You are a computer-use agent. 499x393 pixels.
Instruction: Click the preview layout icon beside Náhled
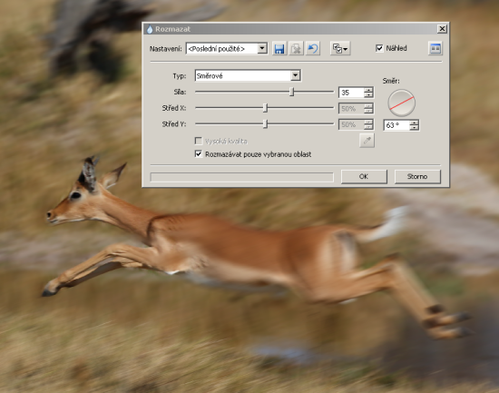pyautogui.click(x=435, y=48)
